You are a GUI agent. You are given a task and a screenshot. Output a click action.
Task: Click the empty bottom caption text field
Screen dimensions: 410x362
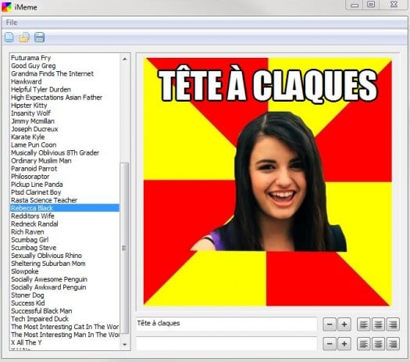226,343
